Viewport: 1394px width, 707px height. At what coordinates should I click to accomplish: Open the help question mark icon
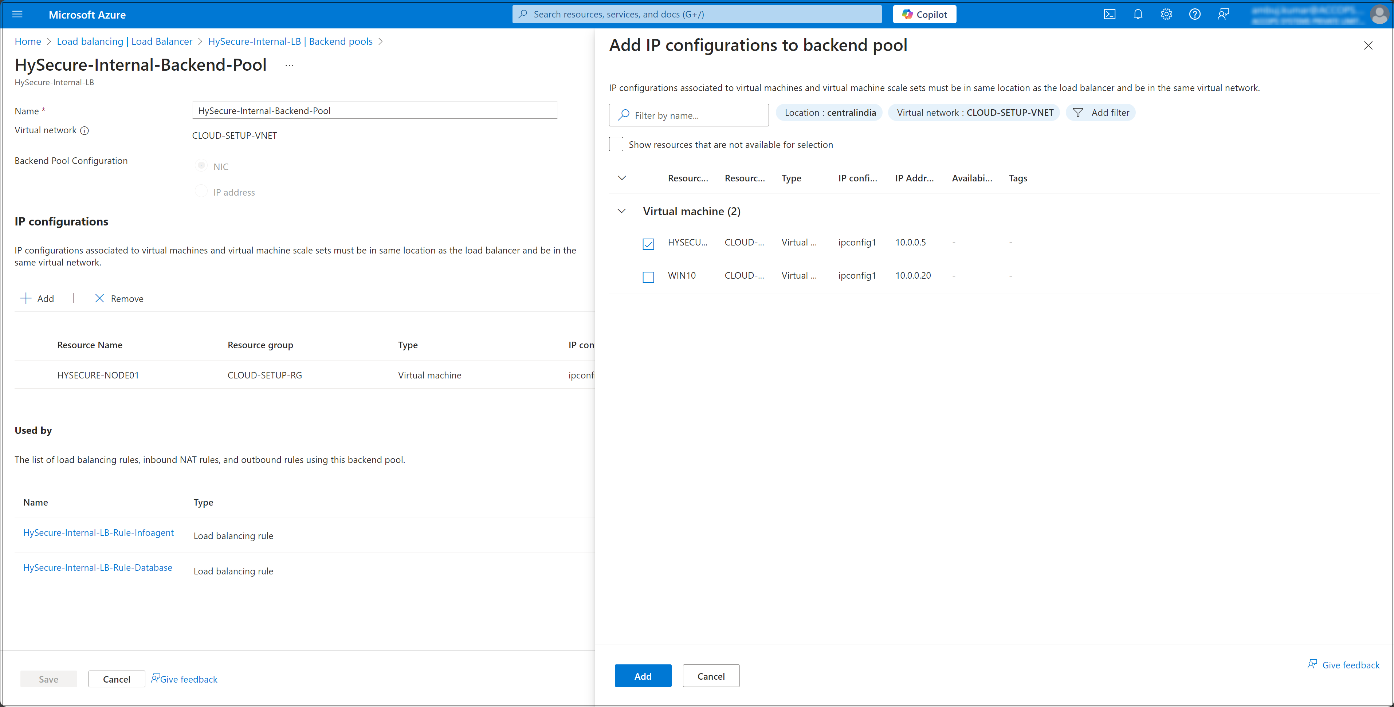point(1194,15)
